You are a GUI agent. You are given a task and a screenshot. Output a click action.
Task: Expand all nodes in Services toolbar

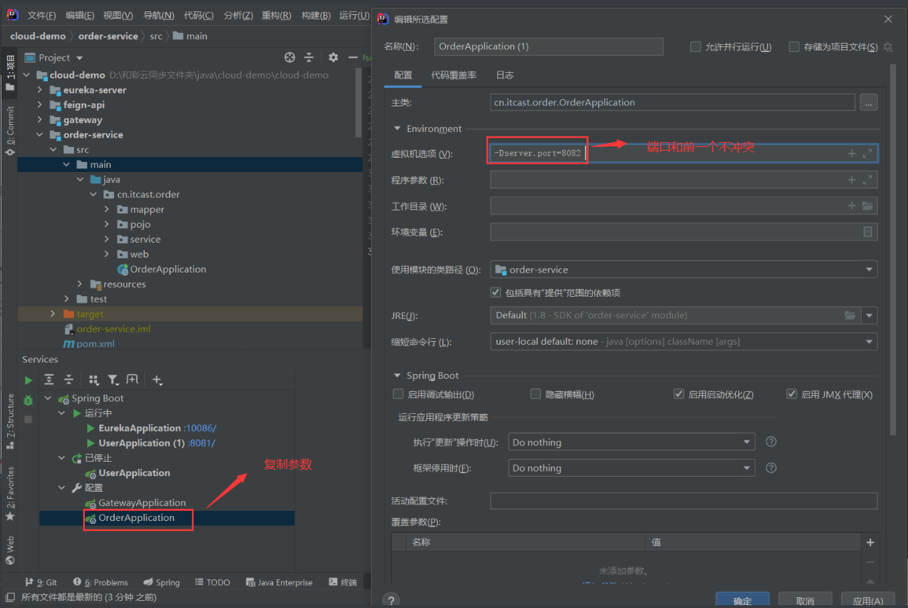click(x=49, y=380)
